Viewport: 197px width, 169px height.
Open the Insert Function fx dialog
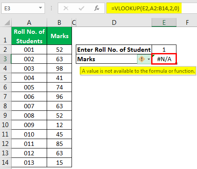pyautogui.click(x=97, y=8)
